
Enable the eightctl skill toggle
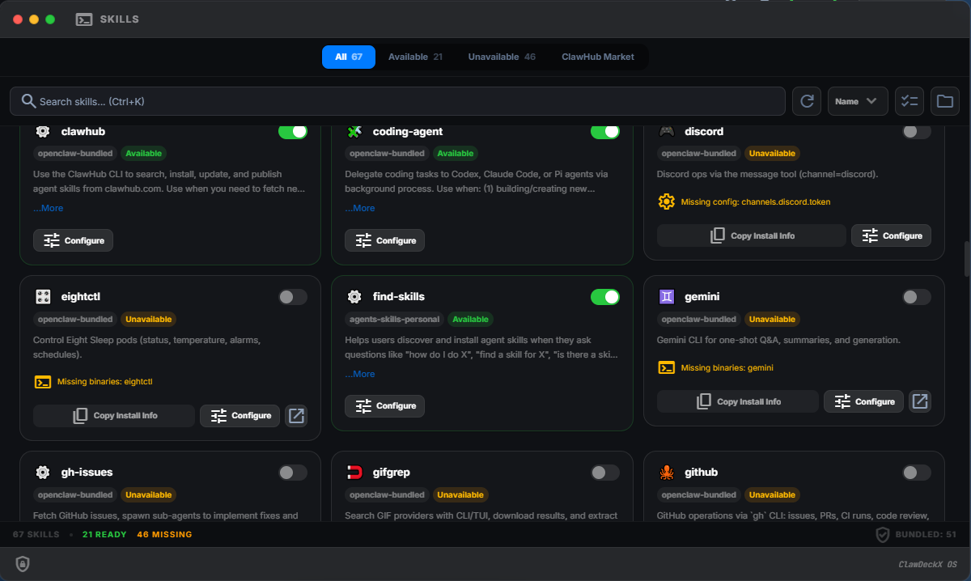(292, 297)
